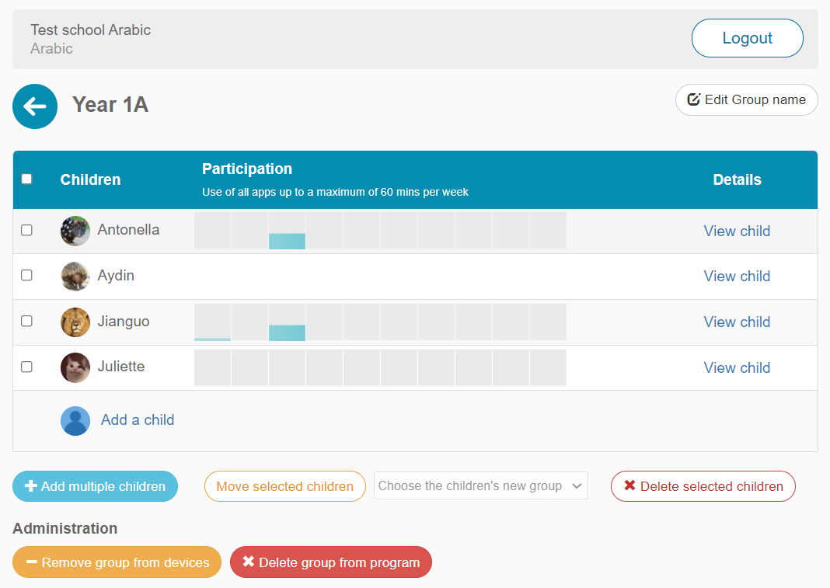Click the blue Add a child person icon
830x588 pixels.
[75, 420]
